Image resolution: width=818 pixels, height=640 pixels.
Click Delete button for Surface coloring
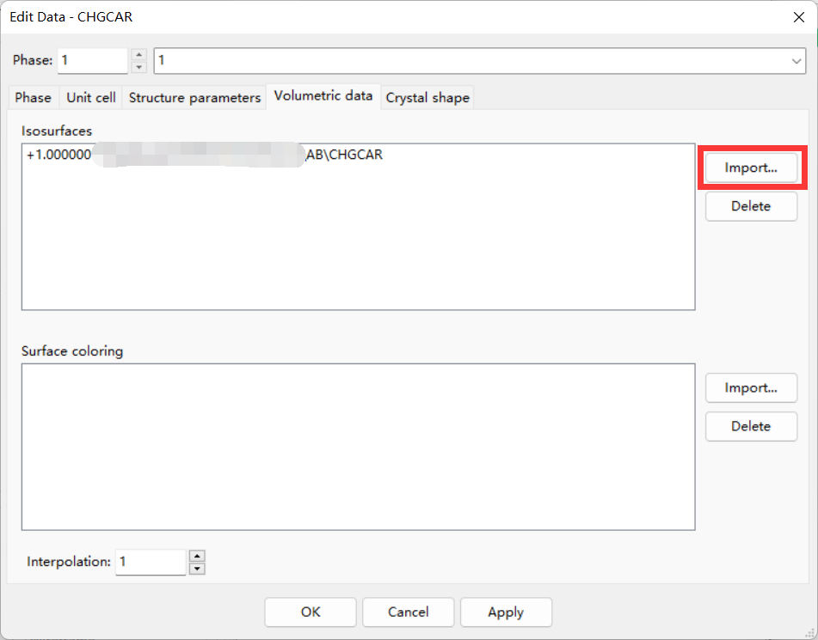point(751,426)
